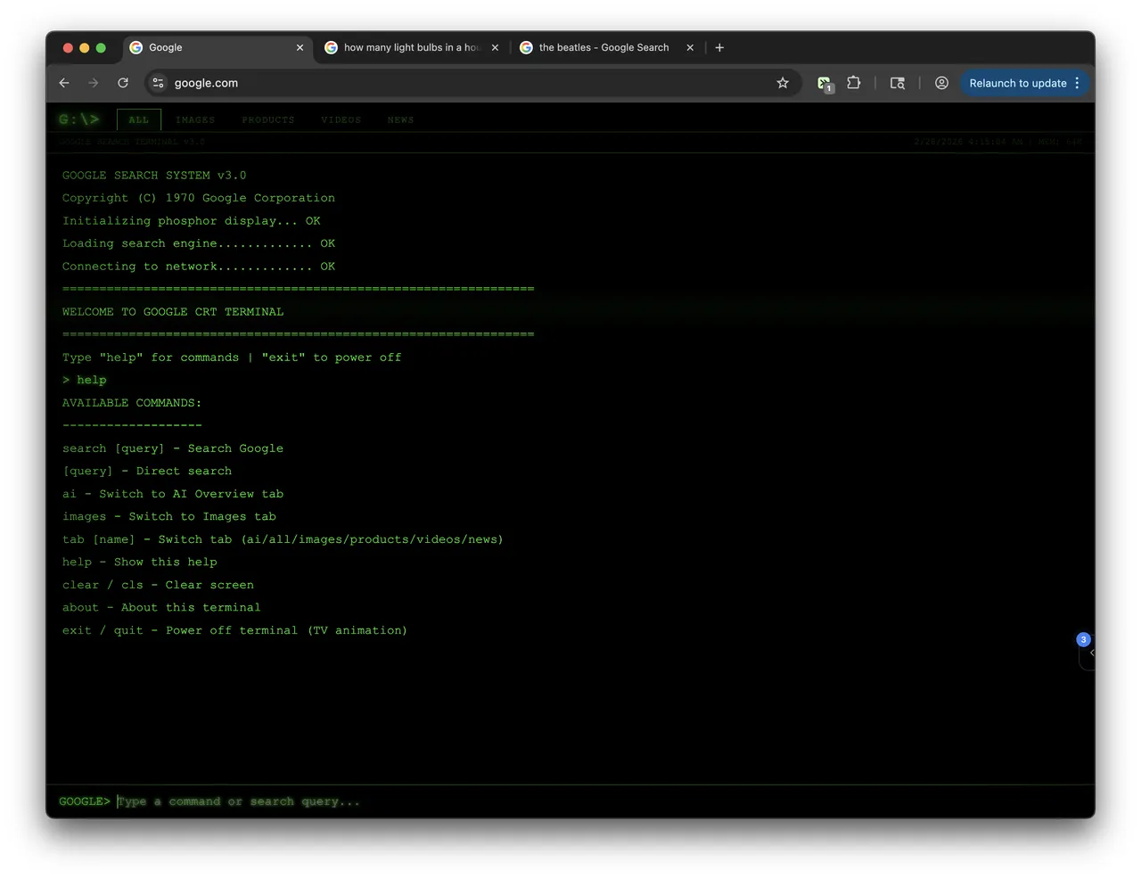Close the 'how many light bulbs' tab
Viewport: 1141px width, 879px height.
pyautogui.click(x=495, y=47)
